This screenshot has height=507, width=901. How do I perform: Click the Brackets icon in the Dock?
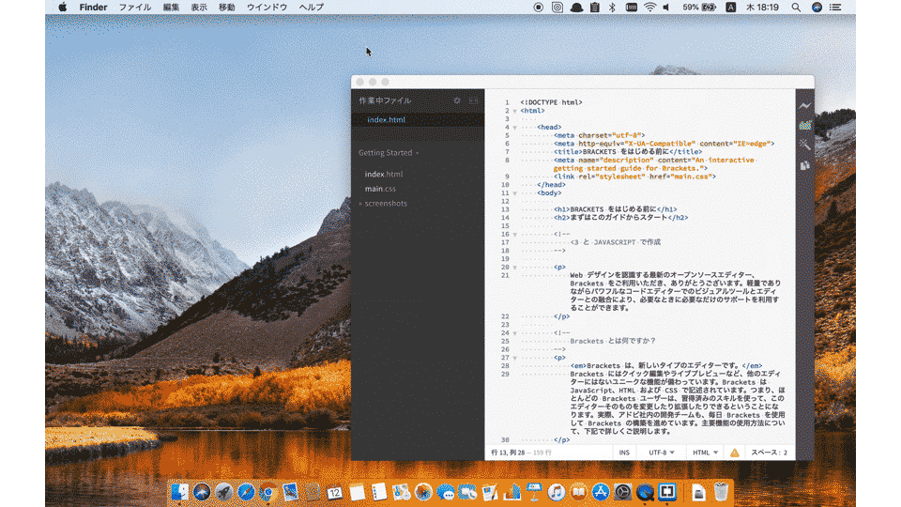[667, 492]
